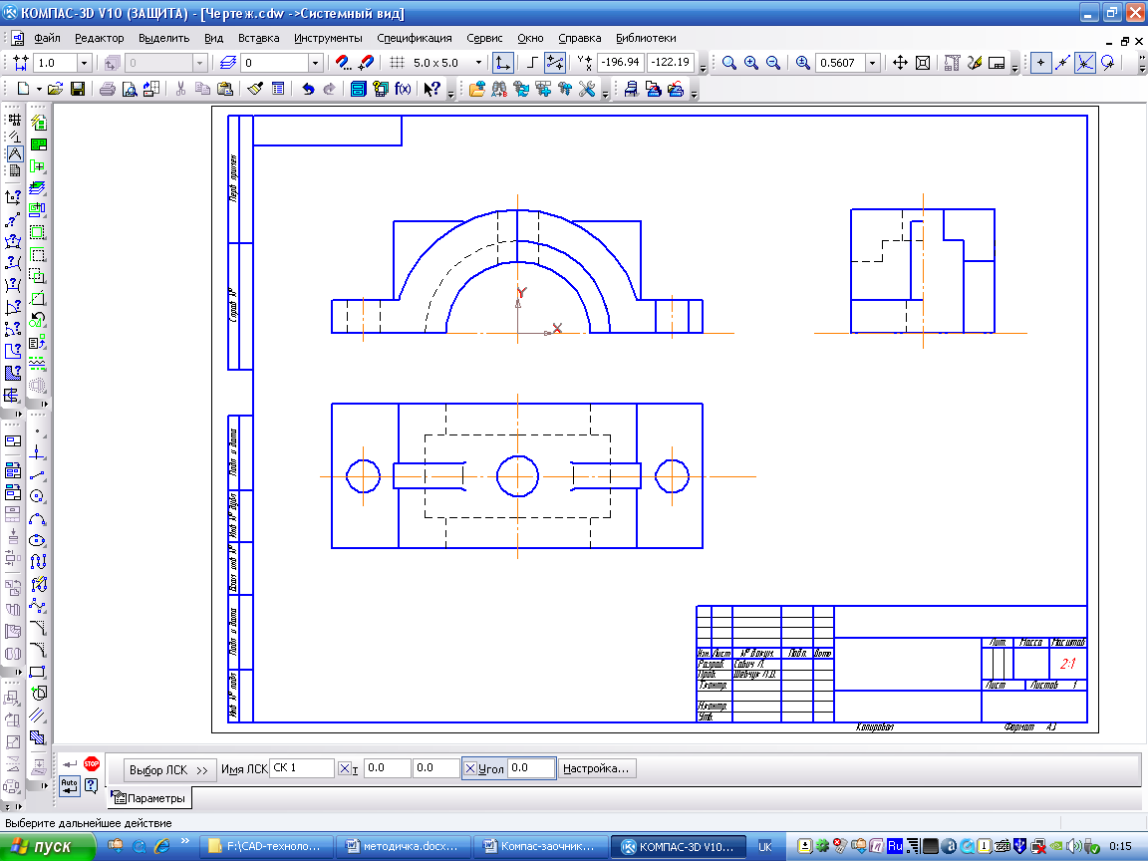This screenshot has height=861, width=1148.
Task: Open the f(x) variables tool
Action: click(x=403, y=89)
